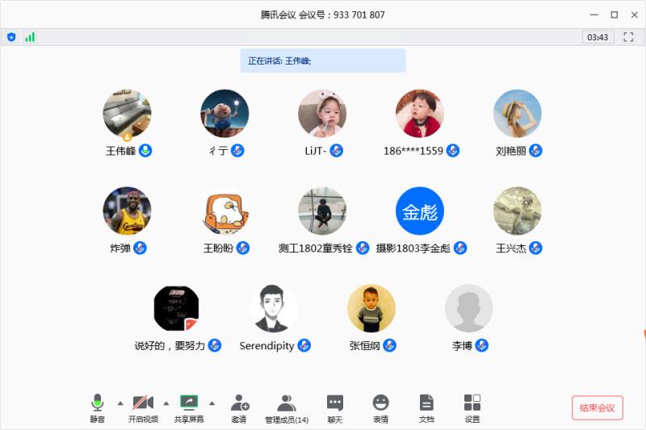The height and width of the screenshot is (430, 646).
Task: Open the 文档 documents icon
Action: [x=426, y=407]
